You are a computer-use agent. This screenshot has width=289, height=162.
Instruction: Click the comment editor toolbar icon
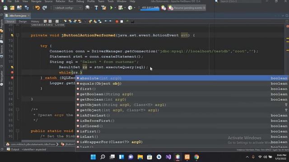(x=127, y=21)
